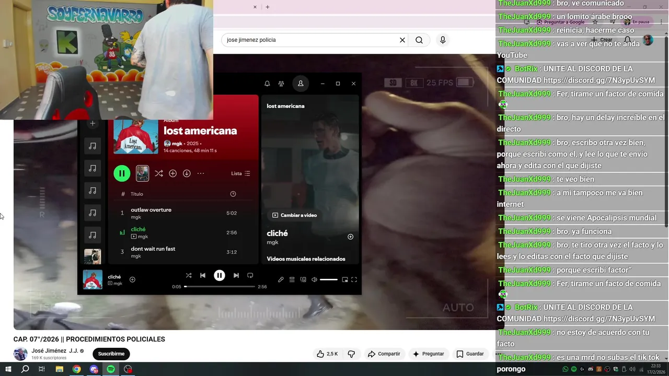Viewport: 669px width, 376px height.
Task: Clear the YouTube search text
Action: (x=402, y=40)
